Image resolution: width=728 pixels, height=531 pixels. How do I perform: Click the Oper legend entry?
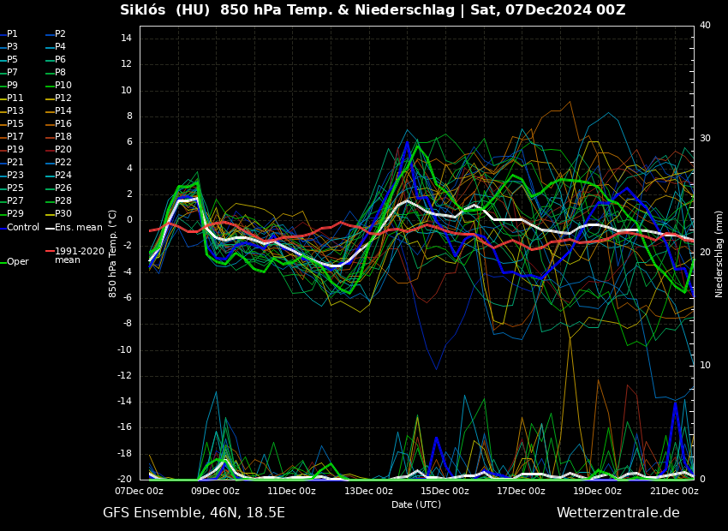pos(17,262)
